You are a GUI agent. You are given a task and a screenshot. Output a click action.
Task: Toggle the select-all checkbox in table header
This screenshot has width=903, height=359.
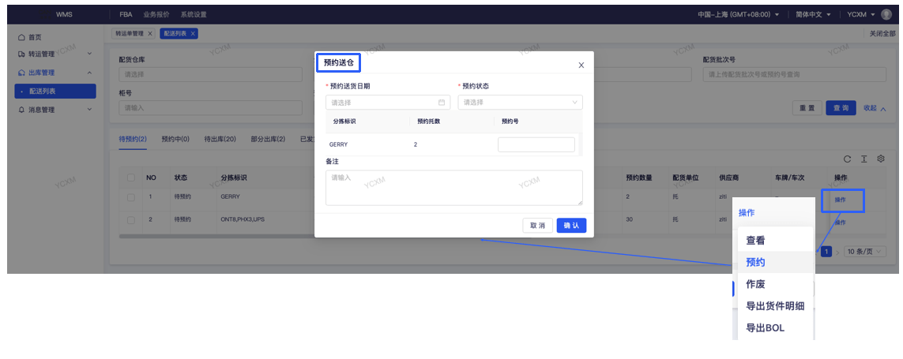(x=131, y=178)
